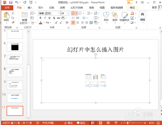Click Increase List Level indent icon

78,18
